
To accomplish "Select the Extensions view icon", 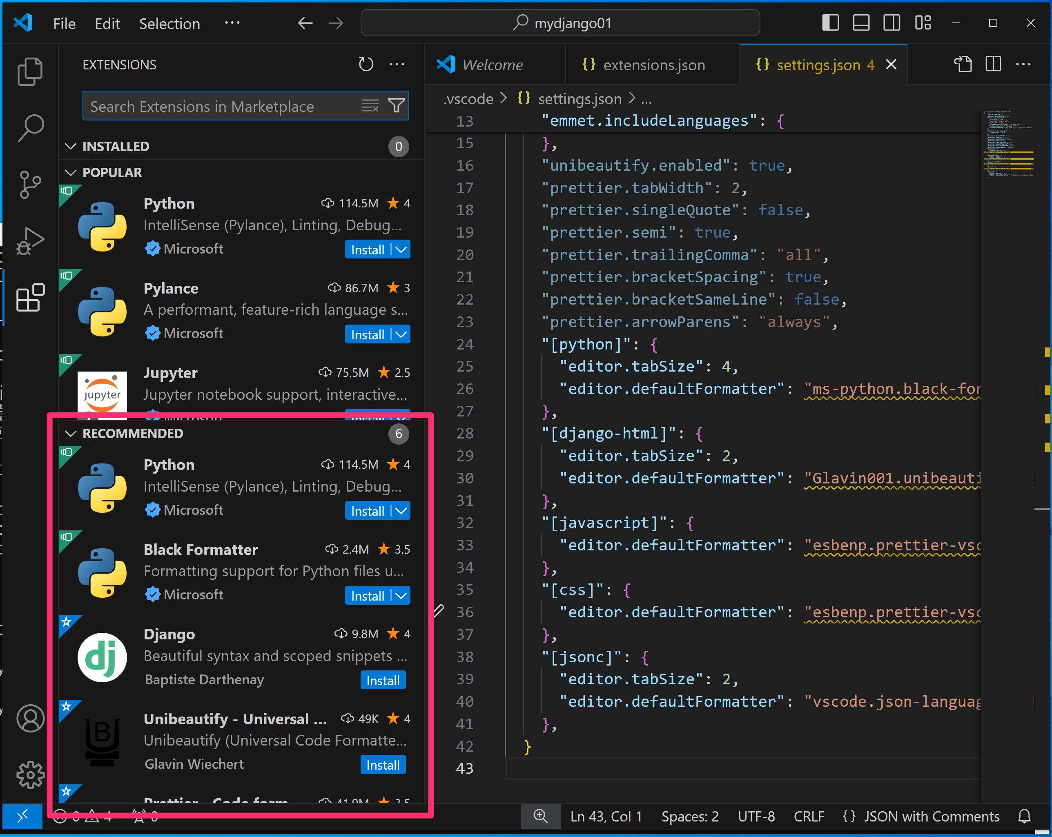I will pyautogui.click(x=30, y=297).
